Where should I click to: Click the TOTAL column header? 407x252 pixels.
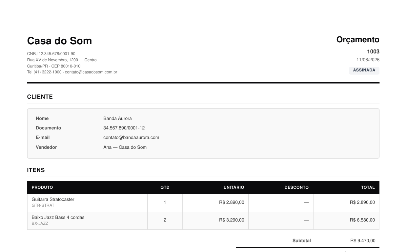pyautogui.click(x=368, y=187)
